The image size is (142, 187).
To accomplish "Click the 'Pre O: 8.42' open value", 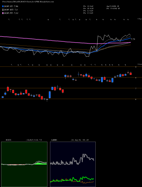I will coord(88,6).
